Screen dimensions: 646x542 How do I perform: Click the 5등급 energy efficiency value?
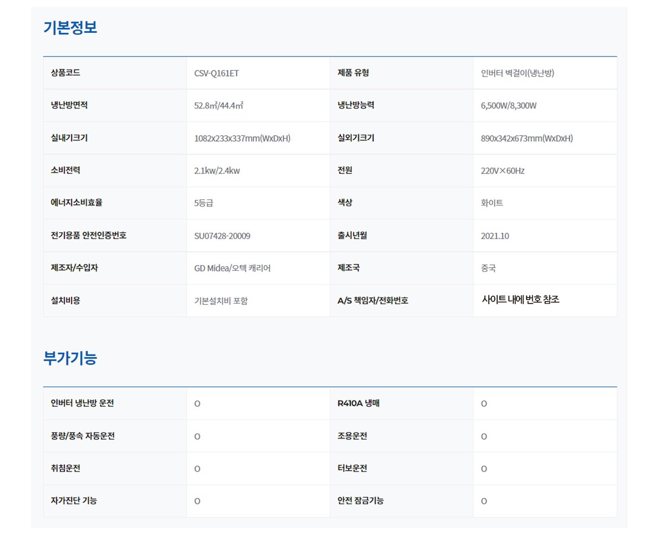[203, 203]
